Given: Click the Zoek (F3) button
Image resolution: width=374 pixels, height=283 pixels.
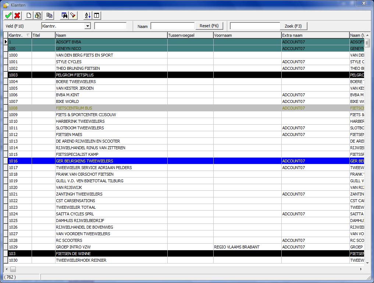Looking at the screenshot, I should 293,26.
